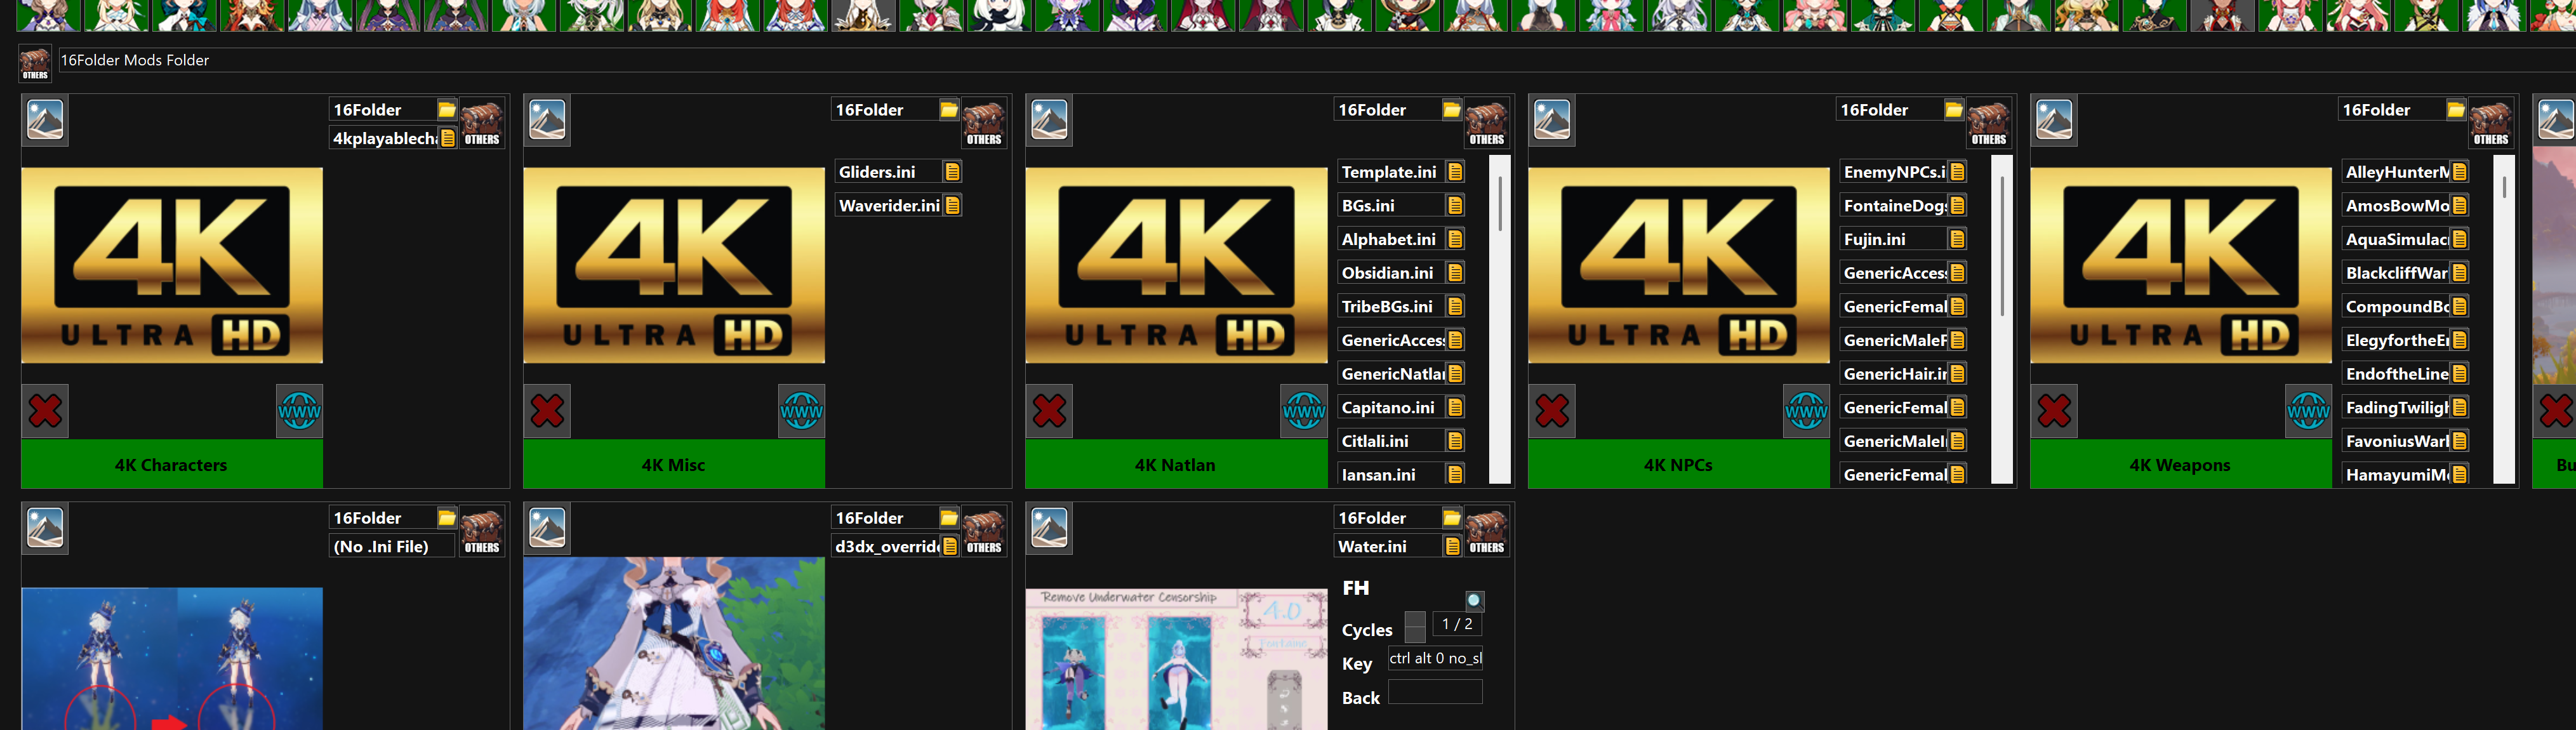
Task: Toggle the 4K NPCs enabled bar
Action: click(x=1678, y=465)
